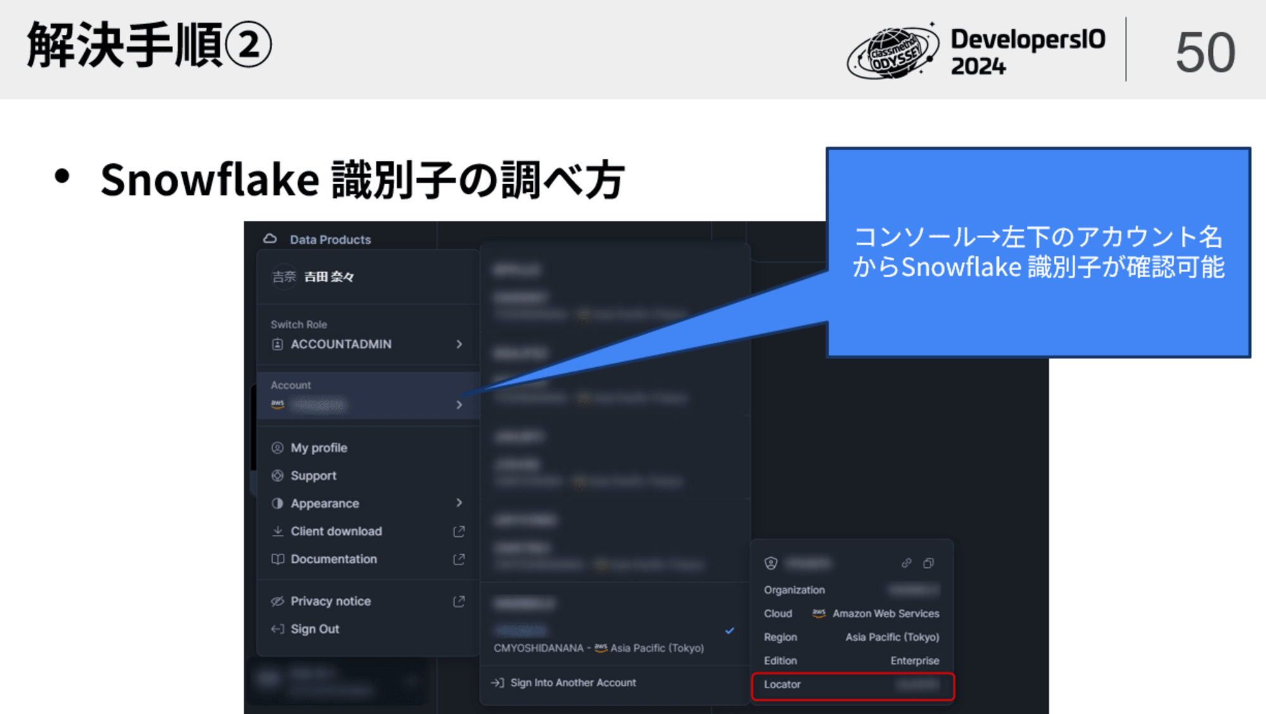Open Support
Screen dimensions: 1266x714
[x=313, y=476]
